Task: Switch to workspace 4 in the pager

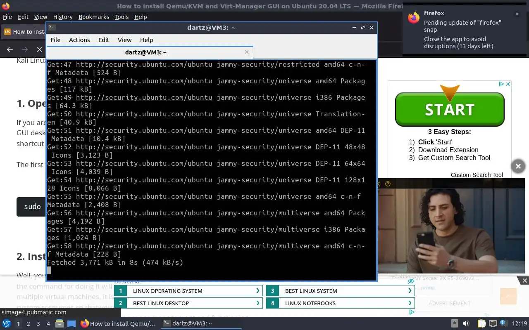Action: (x=48, y=324)
